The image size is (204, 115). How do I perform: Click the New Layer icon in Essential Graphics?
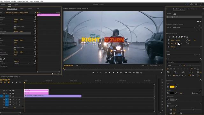click(x=200, y=21)
